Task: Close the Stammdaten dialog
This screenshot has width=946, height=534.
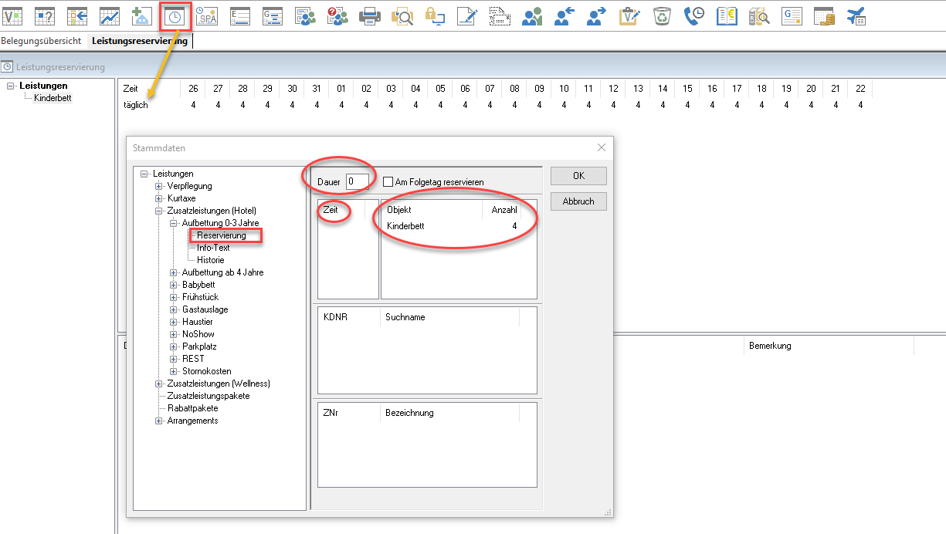Action: point(602,147)
